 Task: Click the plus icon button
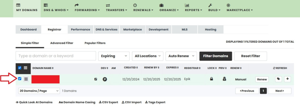pos(287,79)
